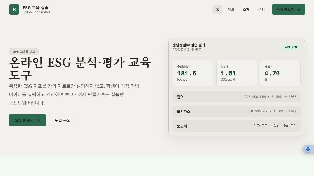Select the 재생E 4.76 card
Screen dimensions: 314x176
pyautogui.click(x=280, y=73)
